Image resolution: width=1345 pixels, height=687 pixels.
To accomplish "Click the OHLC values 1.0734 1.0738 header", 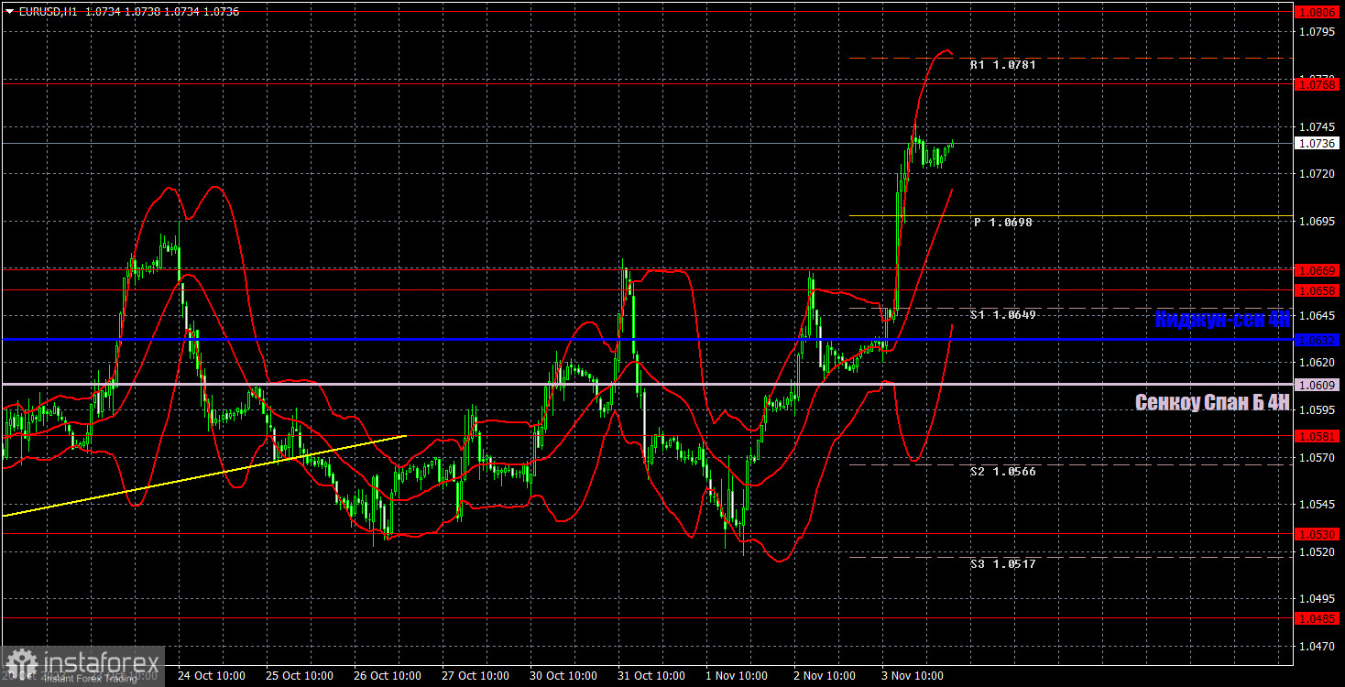I will [160, 11].
